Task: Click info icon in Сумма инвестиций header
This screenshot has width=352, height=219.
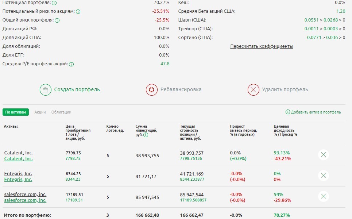Action: click(x=146, y=135)
